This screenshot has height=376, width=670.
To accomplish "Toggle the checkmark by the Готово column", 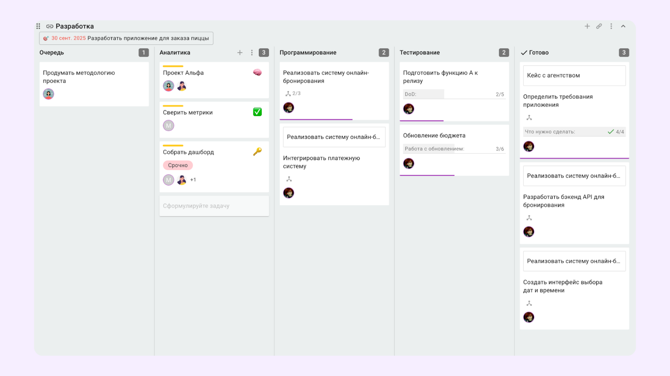I will pyautogui.click(x=524, y=53).
